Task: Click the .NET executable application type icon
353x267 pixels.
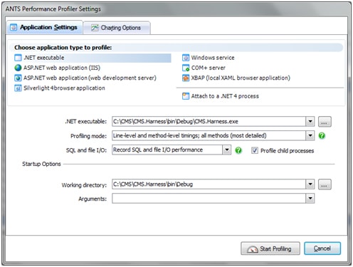Action: (18, 58)
